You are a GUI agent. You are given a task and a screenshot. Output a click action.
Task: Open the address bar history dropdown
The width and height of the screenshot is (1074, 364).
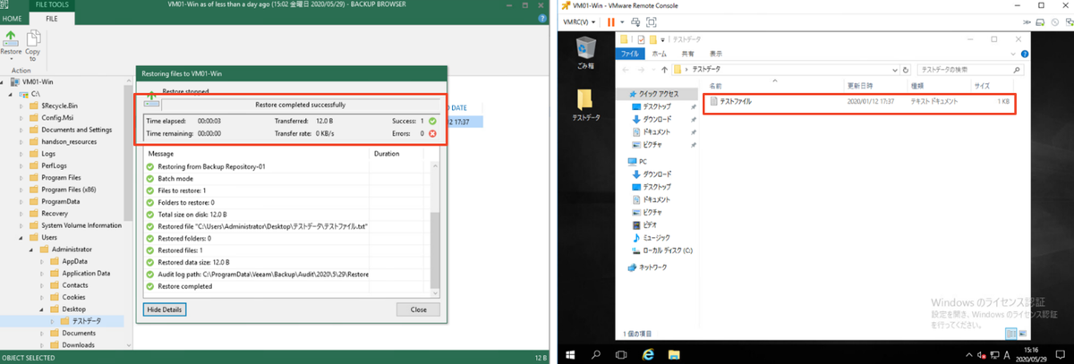pos(896,69)
